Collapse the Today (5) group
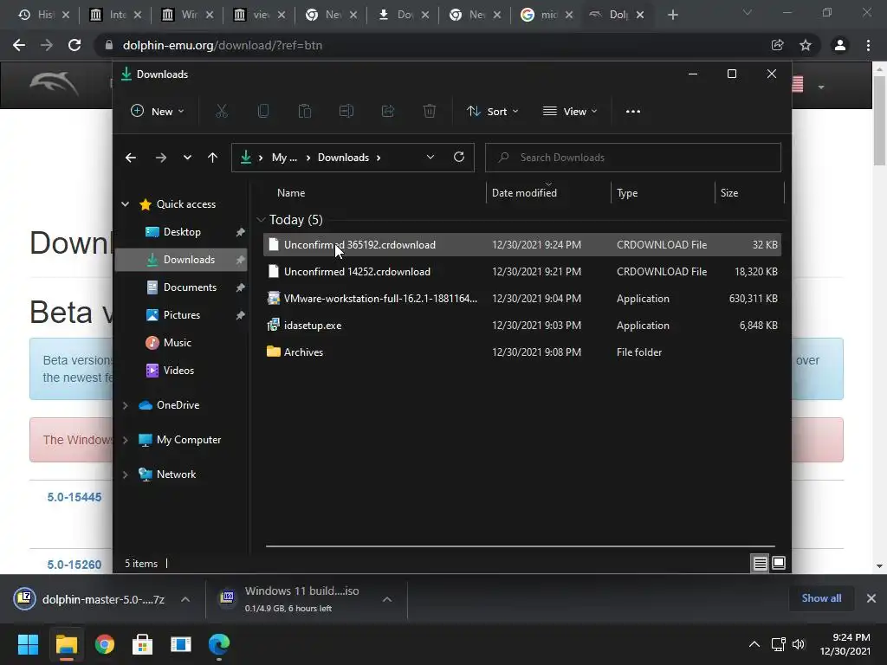Screen dimensions: 887x665 pyautogui.click(x=261, y=220)
